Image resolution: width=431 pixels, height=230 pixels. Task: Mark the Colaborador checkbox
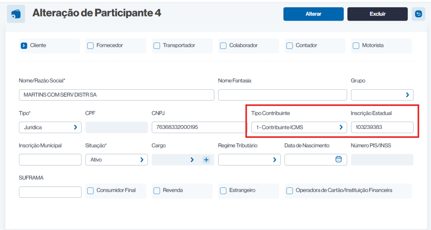point(223,45)
